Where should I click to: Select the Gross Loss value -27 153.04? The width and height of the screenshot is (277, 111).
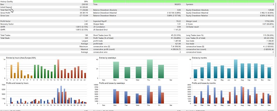[83, 16]
